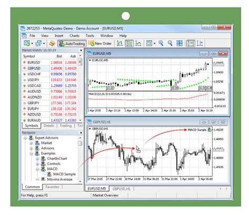Select the GBPUSD row in Market Watch
Viewport: 249px width, 215px height.
point(50,69)
